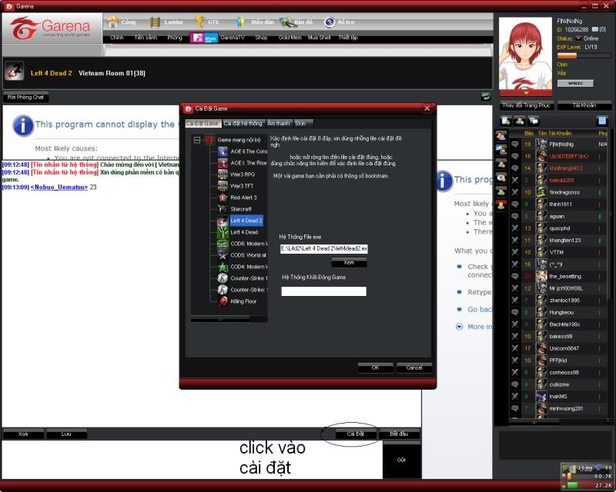The image size is (616, 492).
Task: Click the EXP Level progress bar
Action: coord(584,56)
